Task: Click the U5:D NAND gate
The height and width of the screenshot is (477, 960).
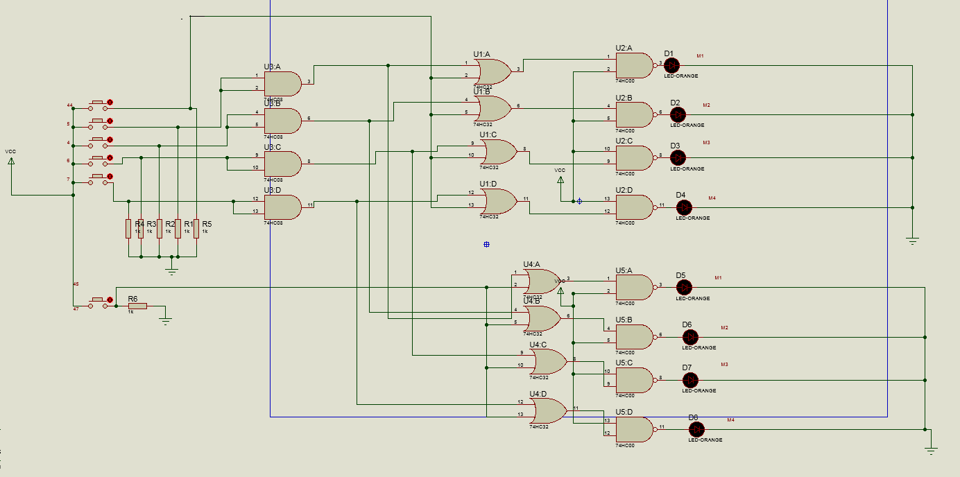Action: [634, 429]
